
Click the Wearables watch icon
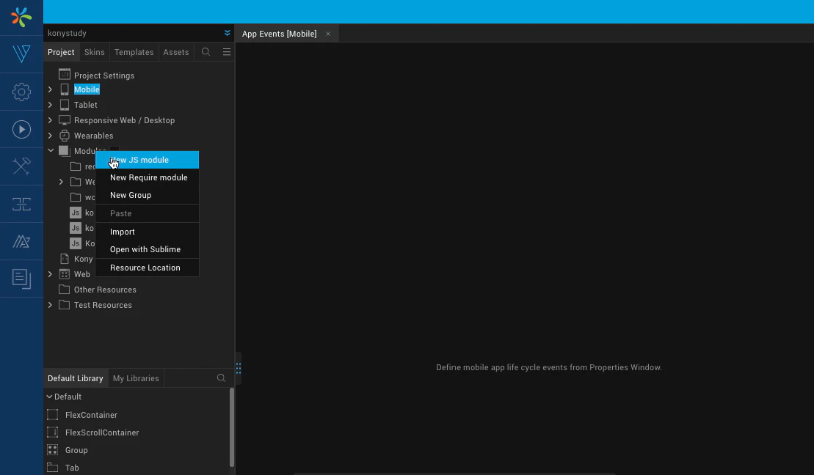pos(65,136)
